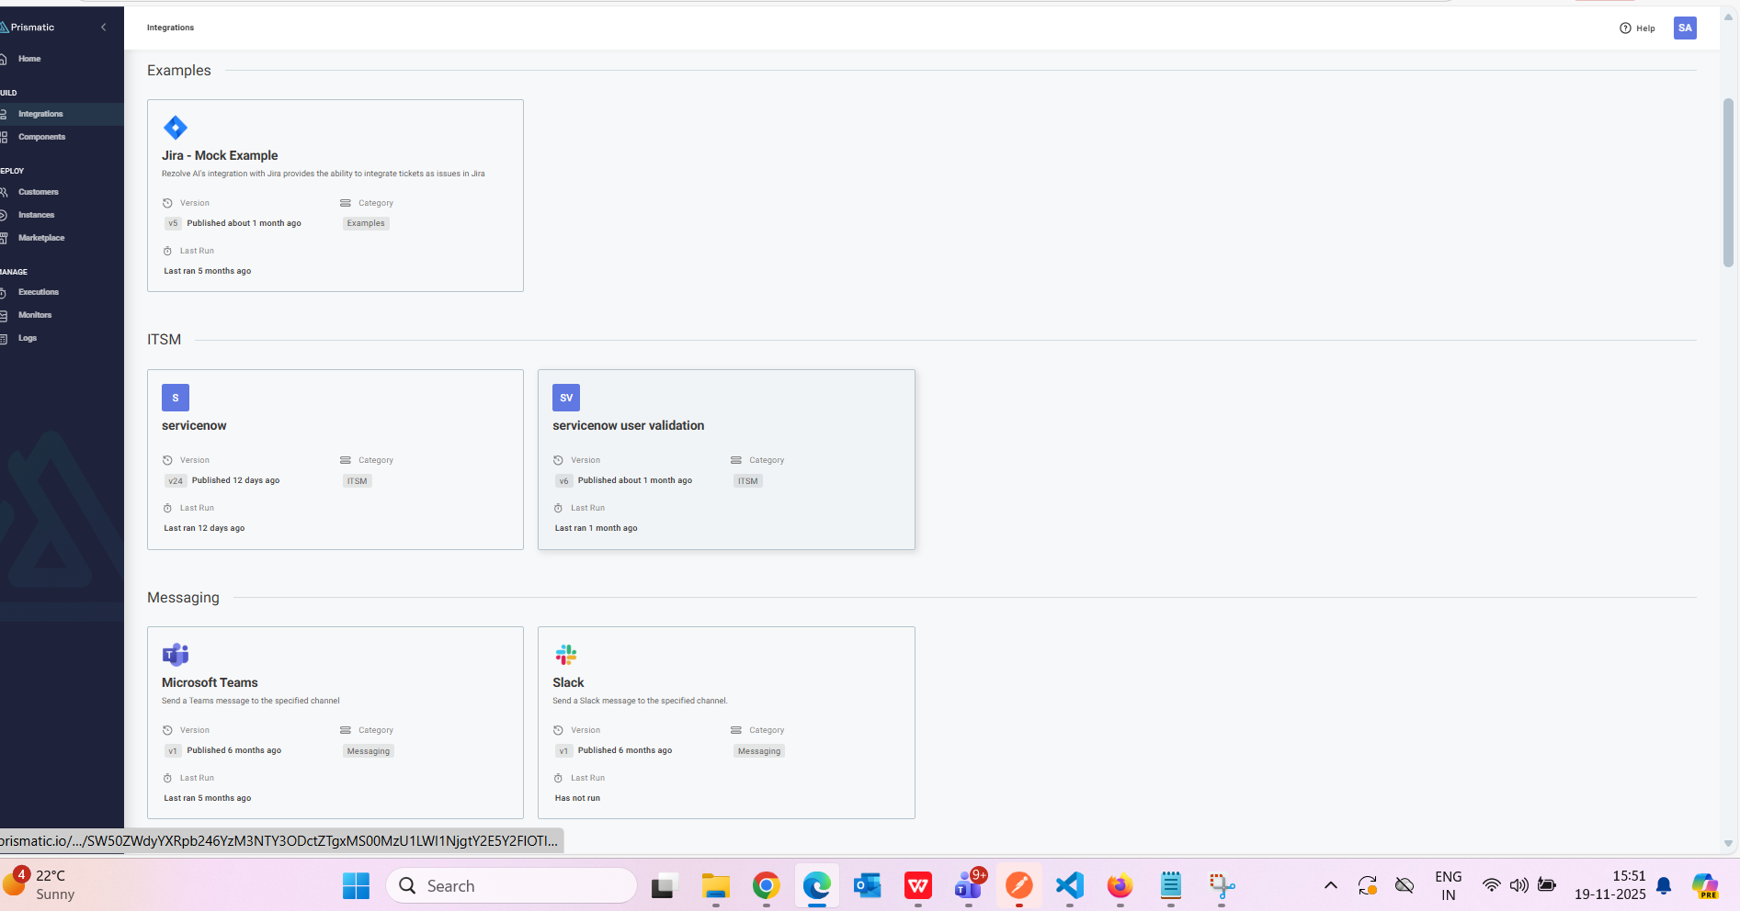Image resolution: width=1740 pixels, height=911 pixels.
Task: View the Executions page
Action: tap(38, 291)
